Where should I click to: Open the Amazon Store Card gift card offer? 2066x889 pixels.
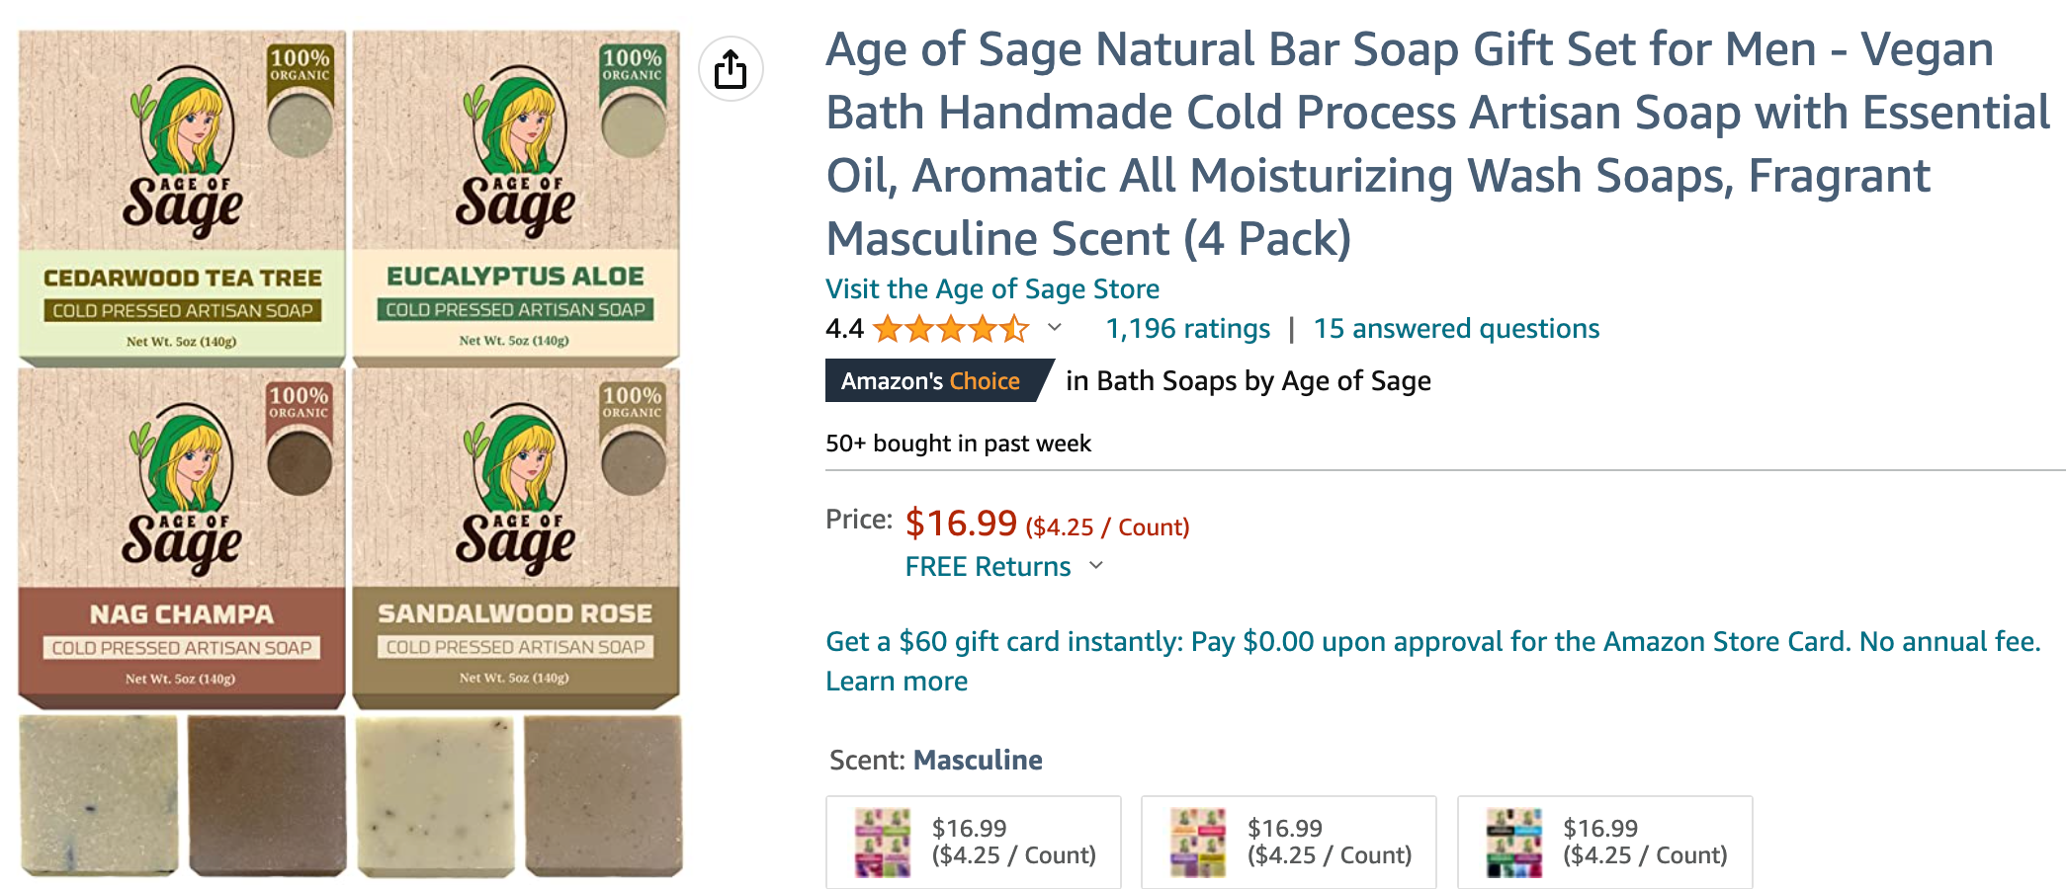1432,642
